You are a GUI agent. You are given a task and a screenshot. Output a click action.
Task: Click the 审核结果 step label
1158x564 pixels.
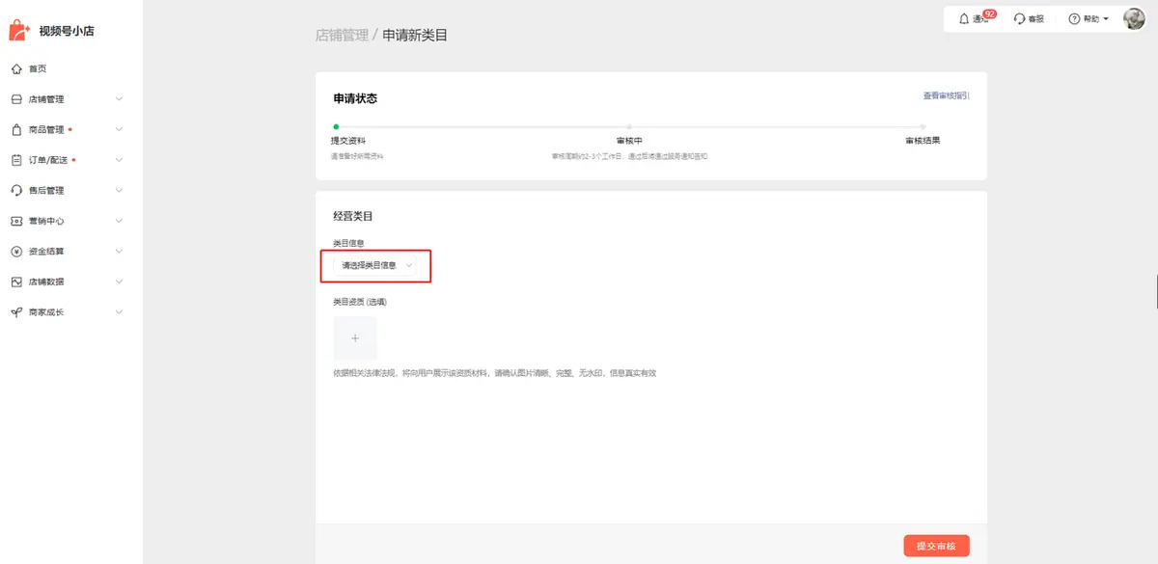pyautogui.click(x=923, y=141)
